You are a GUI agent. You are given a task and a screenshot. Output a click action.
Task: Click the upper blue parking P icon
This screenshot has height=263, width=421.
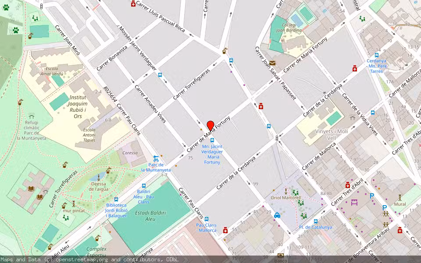372,196
